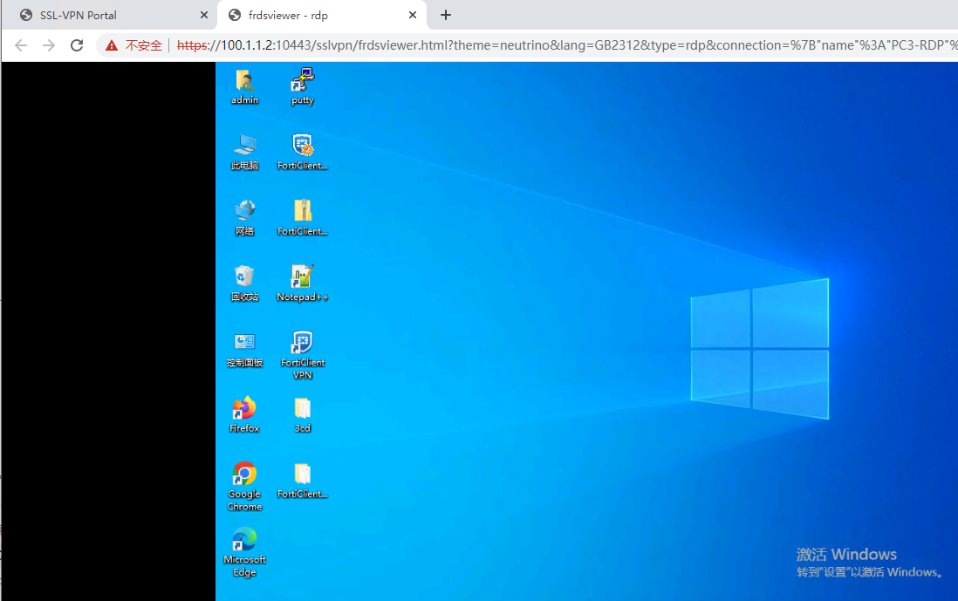Reload the current page
The height and width of the screenshot is (601, 958).
[x=77, y=45]
